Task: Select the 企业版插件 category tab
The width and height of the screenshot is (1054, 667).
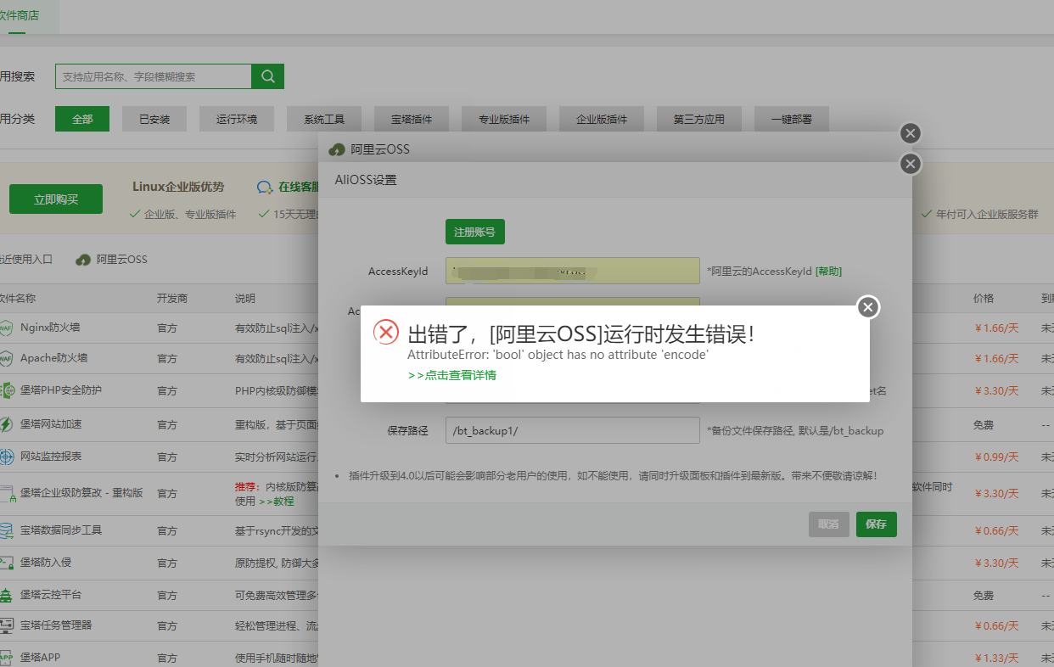Action: [x=602, y=119]
